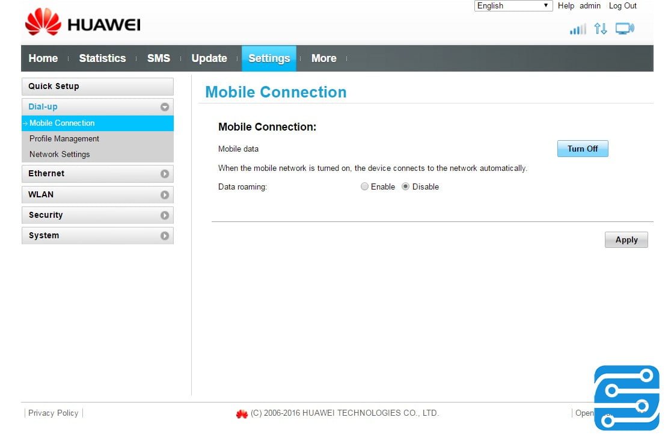Click the WLAN connected device monitor icon
Image resolution: width=671 pixels, height=435 pixels.
point(625,29)
